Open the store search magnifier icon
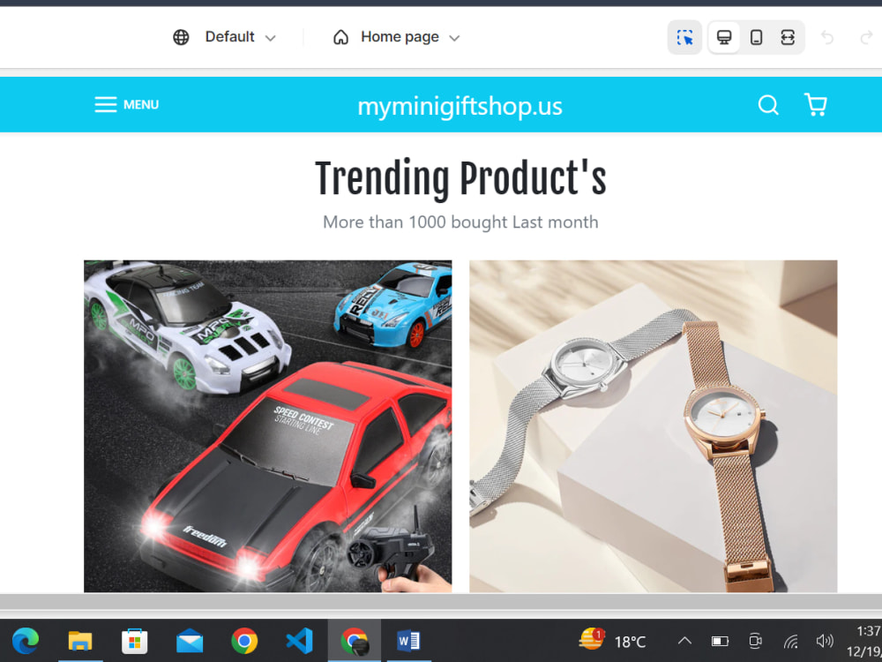The height and width of the screenshot is (662, 882). coord(768,105)
